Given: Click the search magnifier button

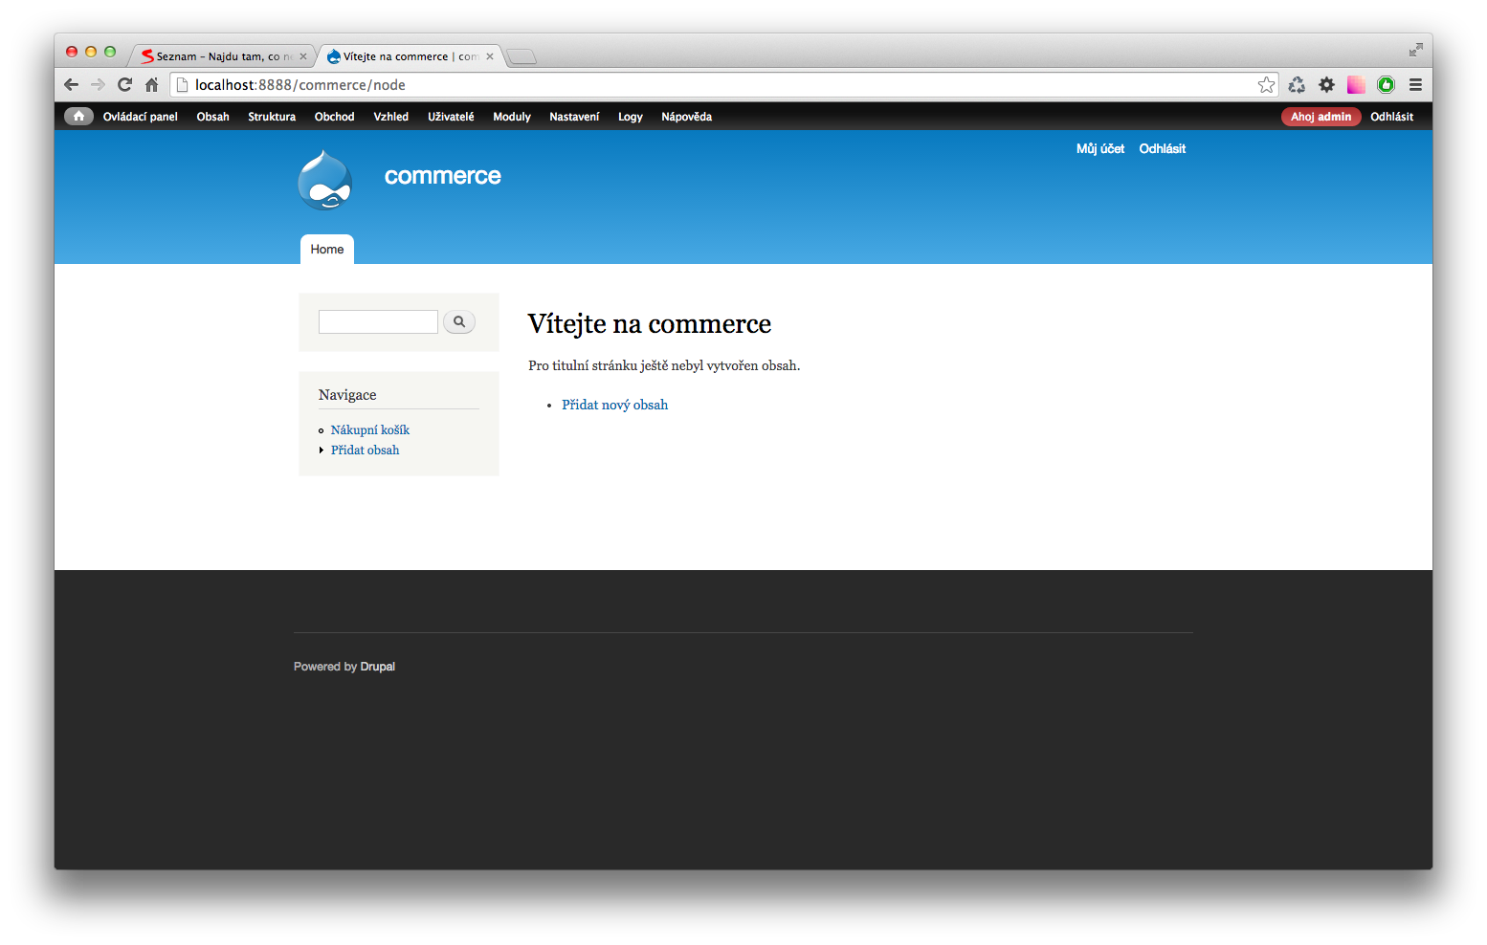Looking at the screenshot, I should point(459,322).
